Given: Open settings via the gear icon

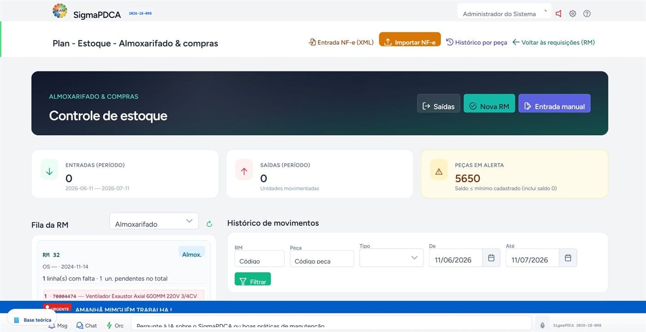Looking at the screenshot, I should 573,14.
